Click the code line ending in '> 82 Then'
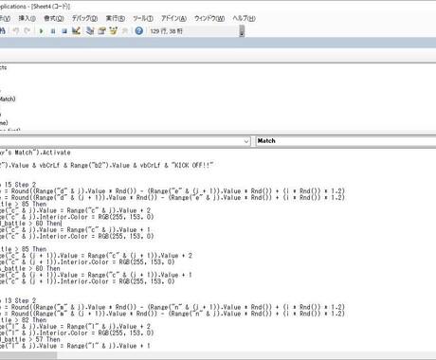Screen dimensions: 436x360 click(23, 320)
